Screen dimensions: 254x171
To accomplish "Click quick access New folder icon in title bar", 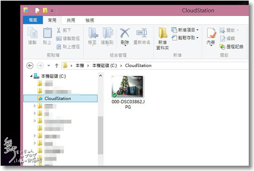I will pos(45,10).
